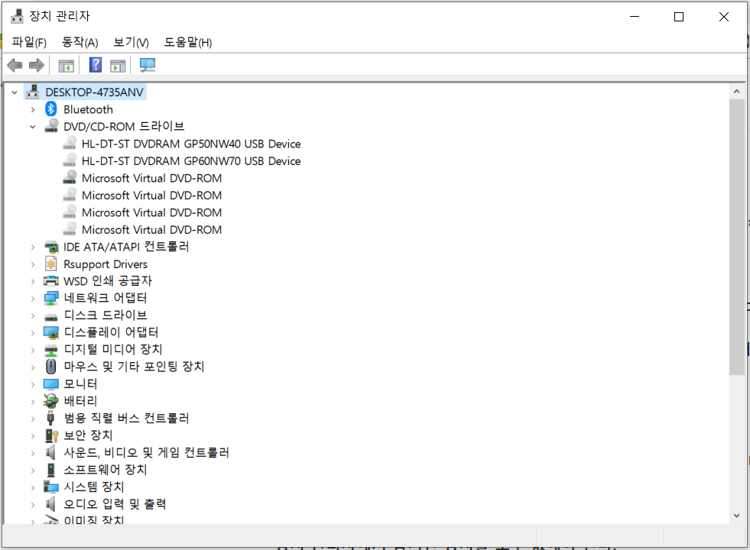Click the 디스크 드라이브 icon
The image size is (750, 550).
tap(51, 315)
